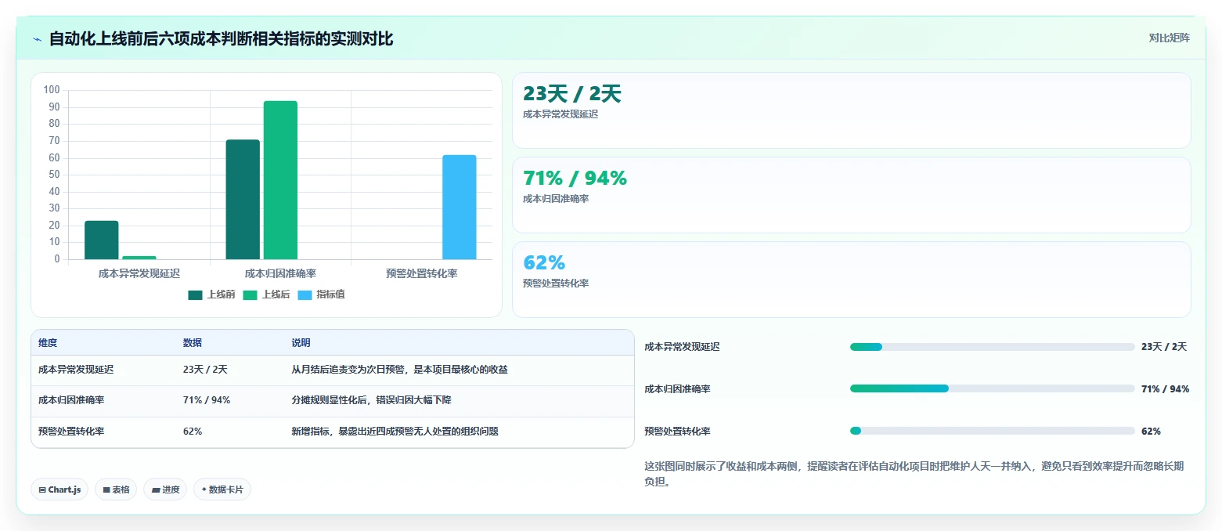1222x531 pixels.
Task: Click progress value 23天 / 2天 at right
Action: tap(1164, 347)
